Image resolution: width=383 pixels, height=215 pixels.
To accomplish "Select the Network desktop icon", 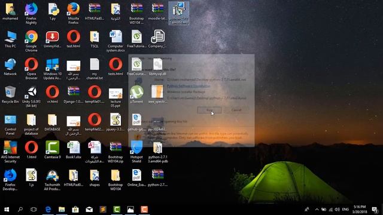I will [10, 67].
